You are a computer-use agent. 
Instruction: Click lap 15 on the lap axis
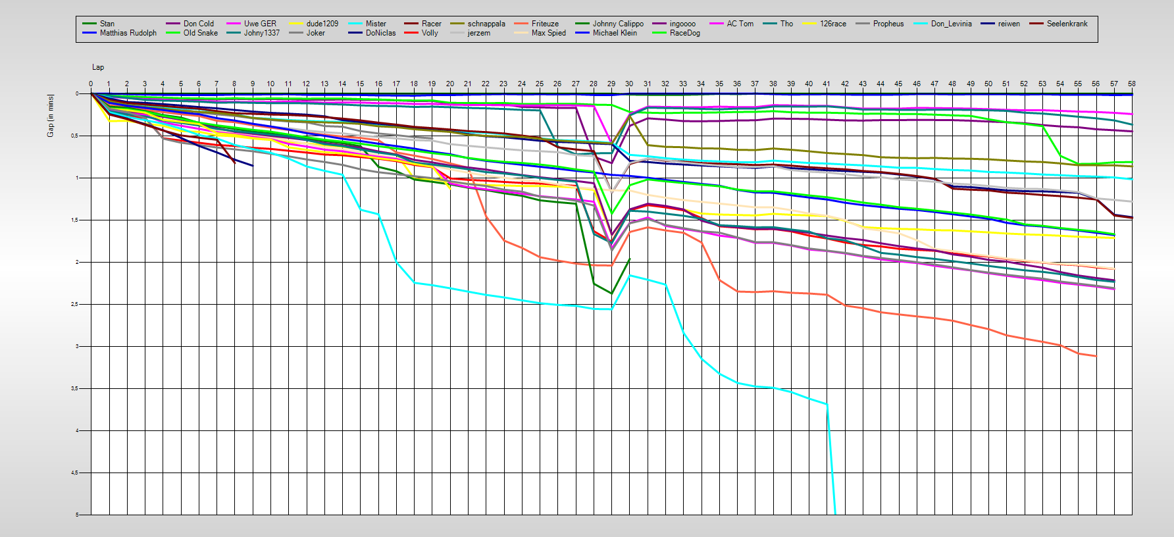360,84
